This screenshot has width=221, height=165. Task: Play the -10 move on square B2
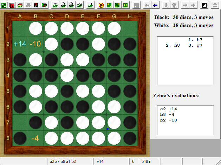[35, 44]
